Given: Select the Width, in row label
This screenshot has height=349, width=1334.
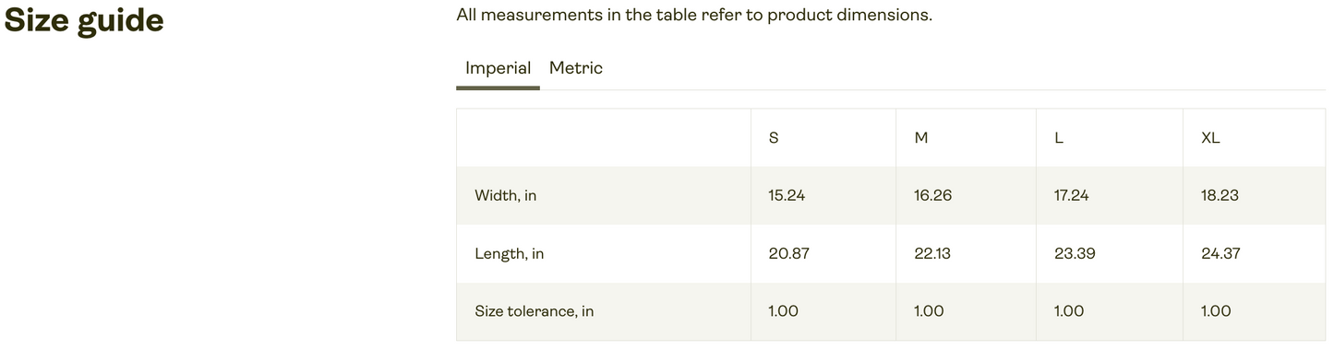Looking at the screenshot, I should (505, 196).
